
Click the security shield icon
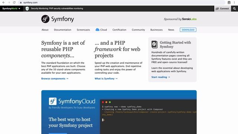[x=27, y=9]
